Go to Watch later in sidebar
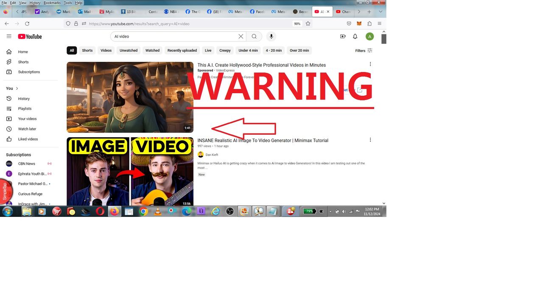The width and height of the screenshot is (543, 305). (27, 129)
